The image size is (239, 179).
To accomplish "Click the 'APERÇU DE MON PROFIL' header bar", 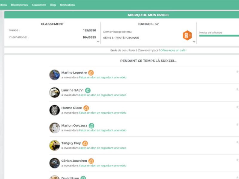I will tap(122, 15).
